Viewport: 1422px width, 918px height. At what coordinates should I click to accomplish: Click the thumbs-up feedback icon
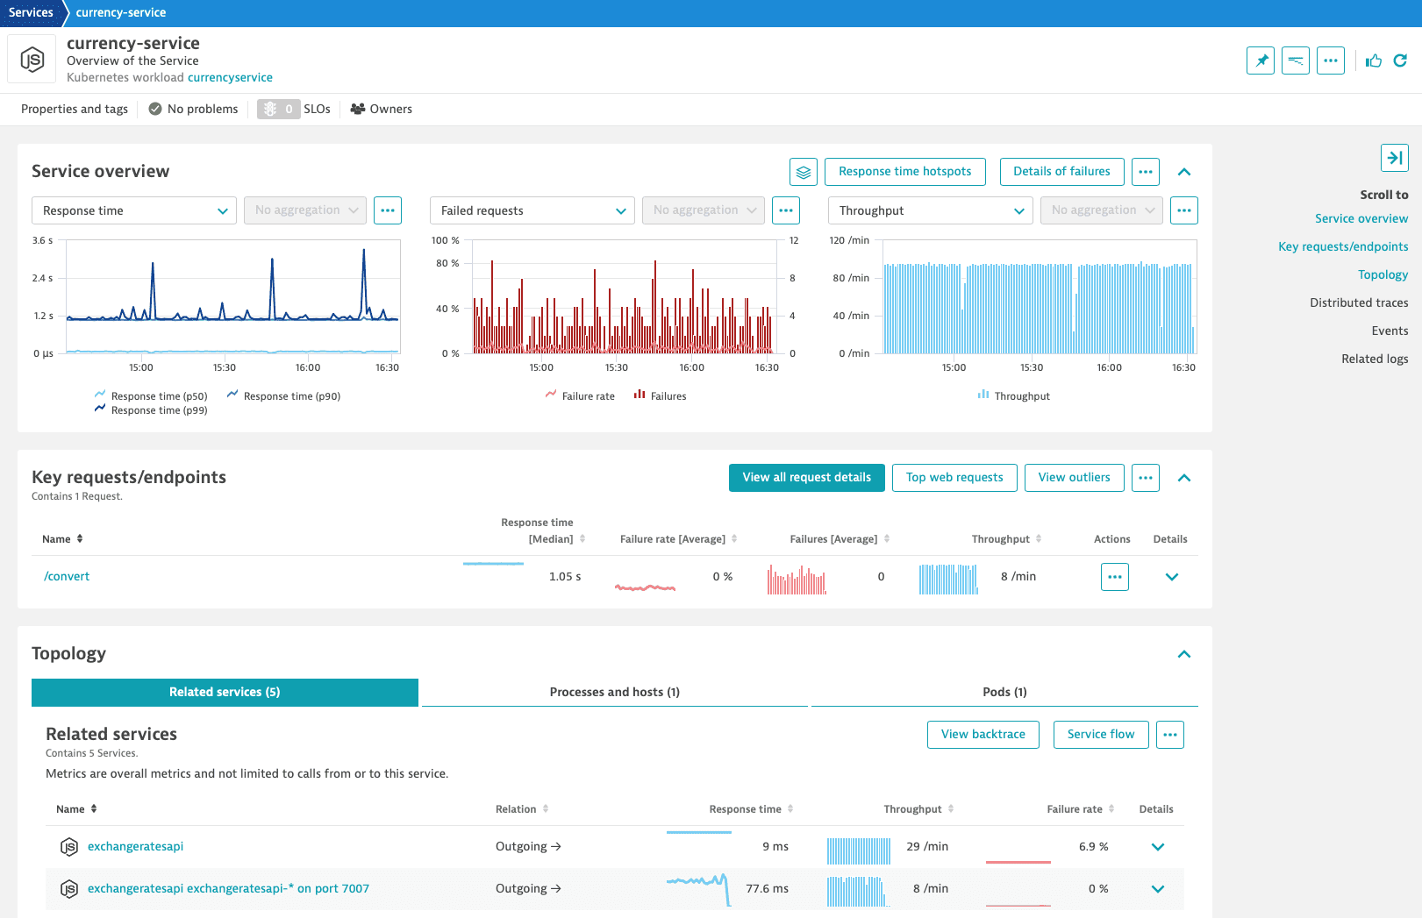(x=1373, y=60)
